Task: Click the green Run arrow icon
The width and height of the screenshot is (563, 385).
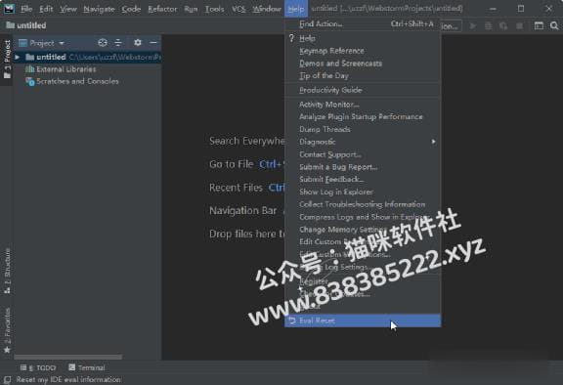Action: (x=473, y=25)
